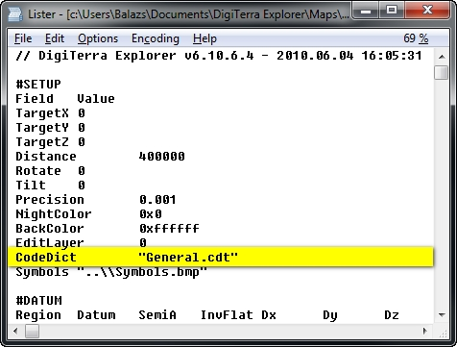
Task: Click the "Region" column header
Action: click(38, 315)
